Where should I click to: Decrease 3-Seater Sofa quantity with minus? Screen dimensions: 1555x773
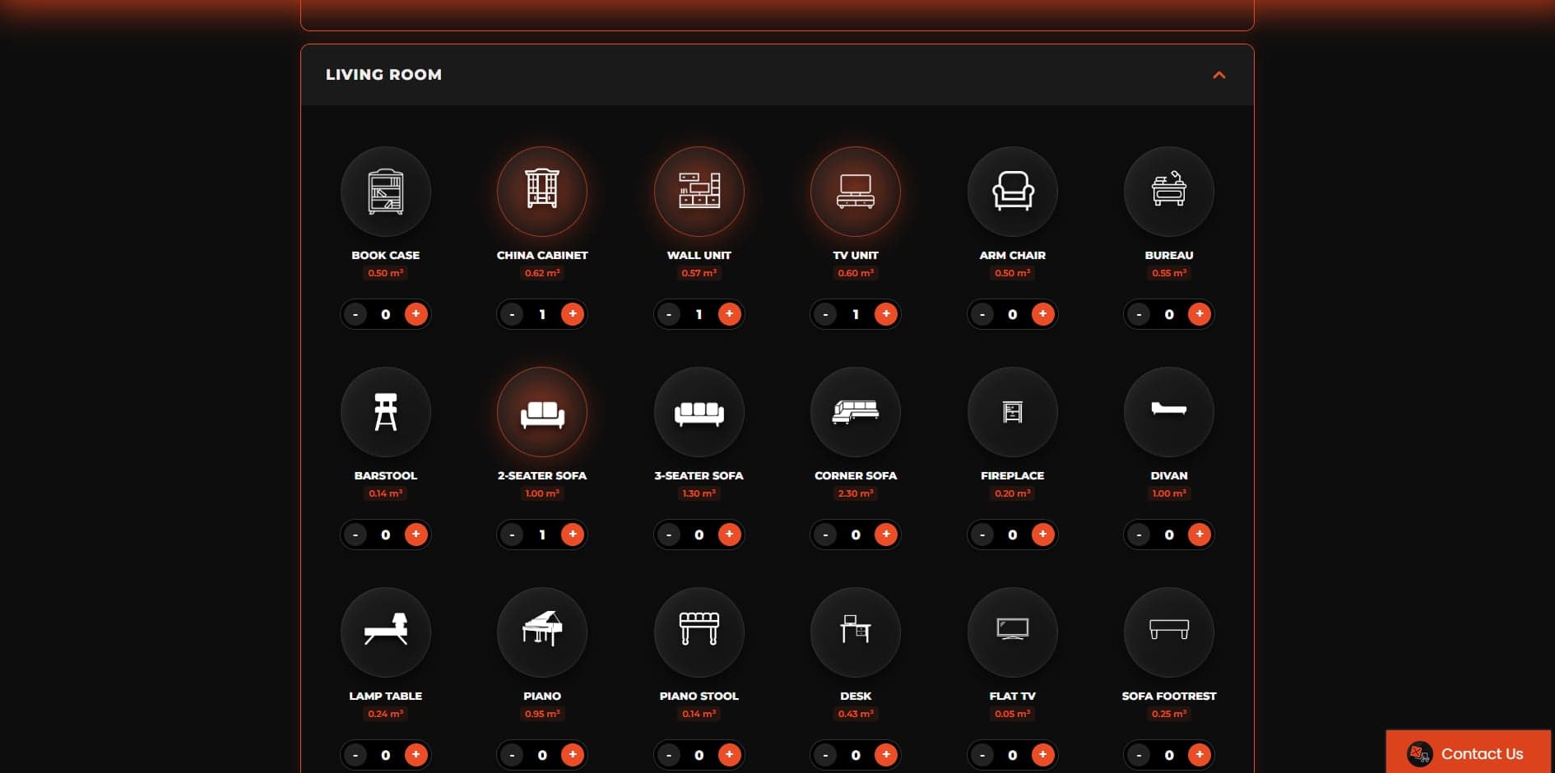click(669, 535)
